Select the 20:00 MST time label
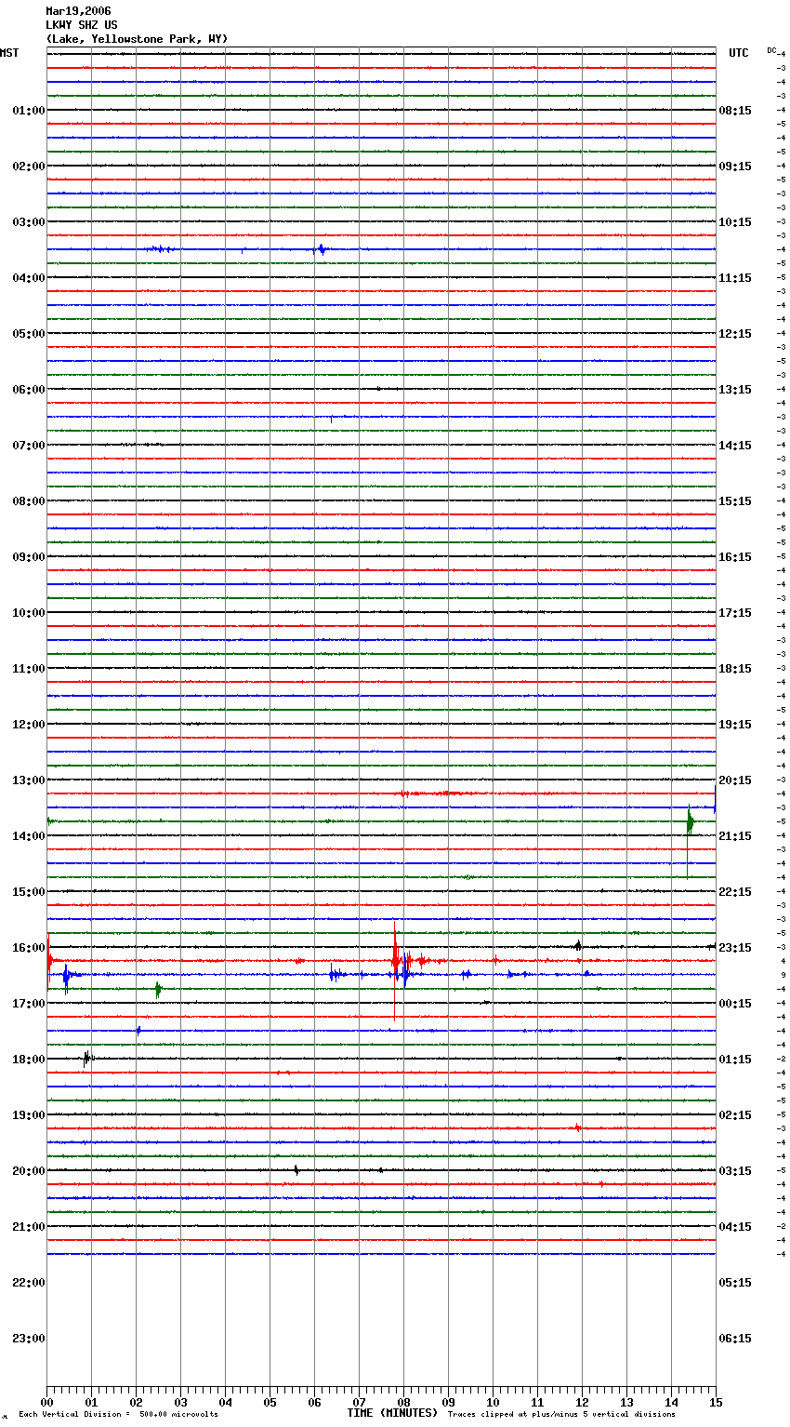 [x=28, y=1171]
